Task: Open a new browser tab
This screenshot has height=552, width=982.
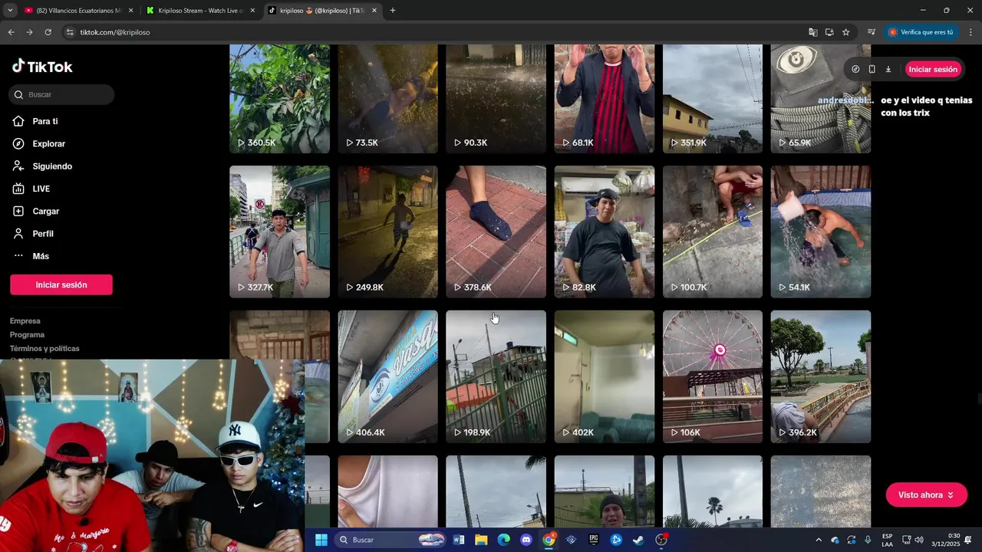Action: coord(392,11)
